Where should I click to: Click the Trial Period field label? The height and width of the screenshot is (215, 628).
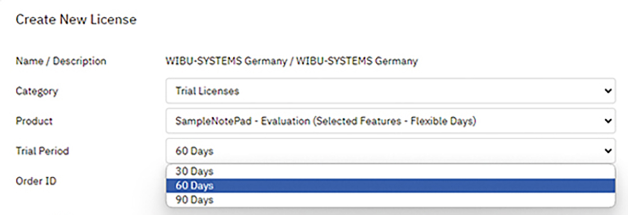(x=42, y=151)
